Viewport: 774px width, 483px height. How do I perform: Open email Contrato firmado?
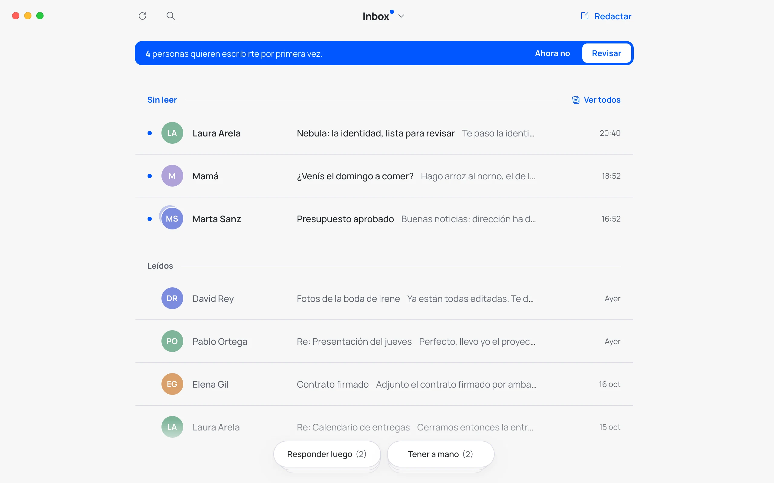384,384
